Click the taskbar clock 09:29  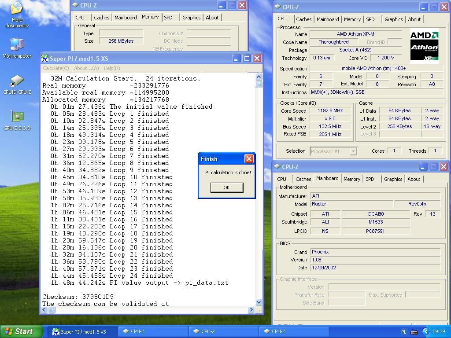point(439,332)
